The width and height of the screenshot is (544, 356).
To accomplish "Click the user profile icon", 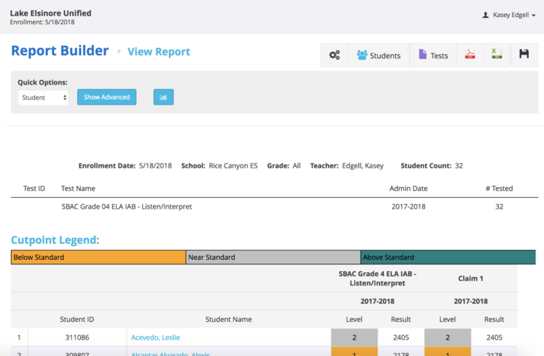I will tap(486, 15).
